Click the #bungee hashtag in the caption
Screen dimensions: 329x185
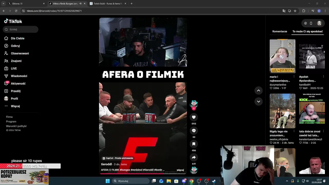125,170
